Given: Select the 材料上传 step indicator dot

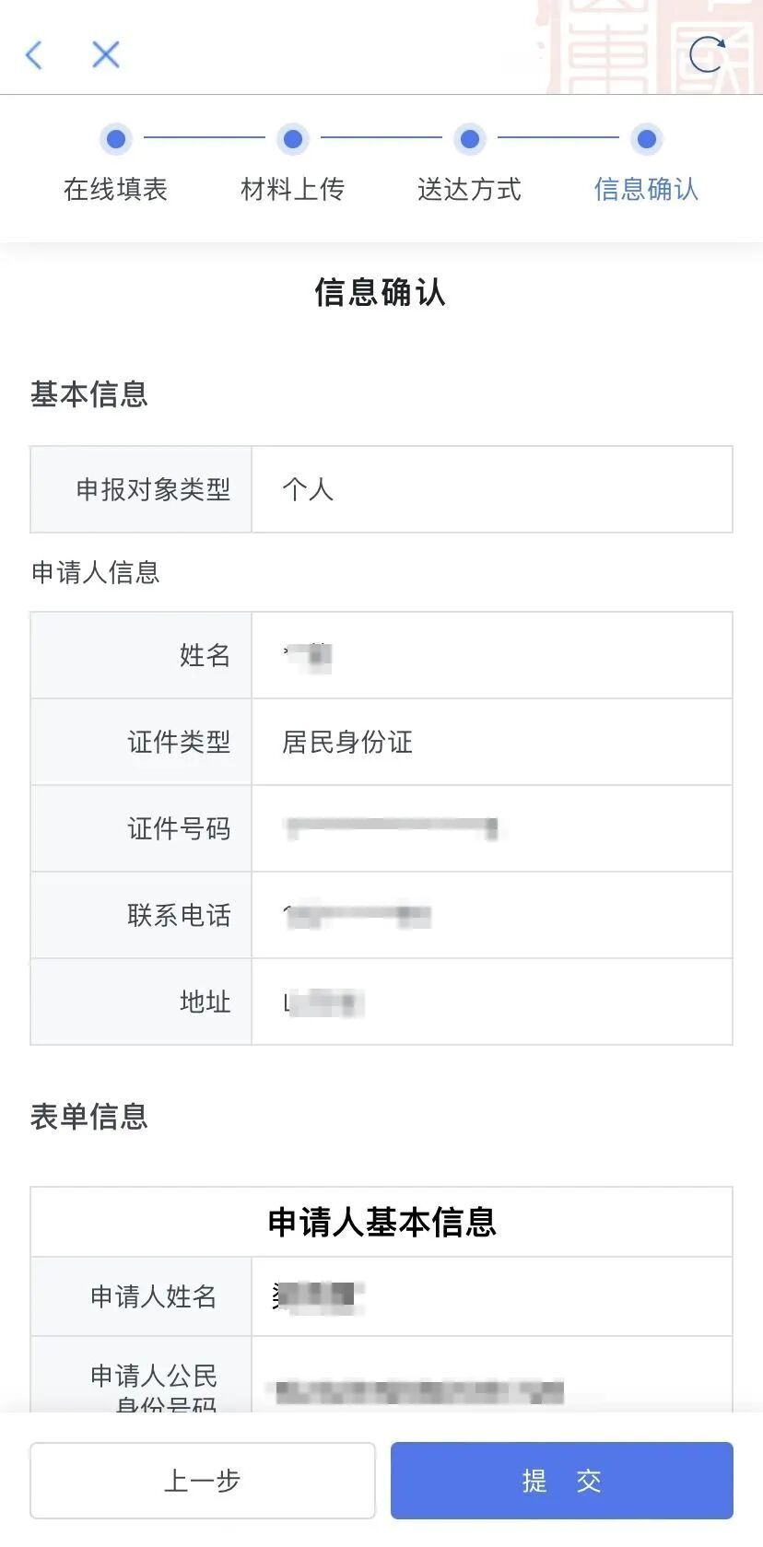Looking at the screenshot, I should (292, 138).
